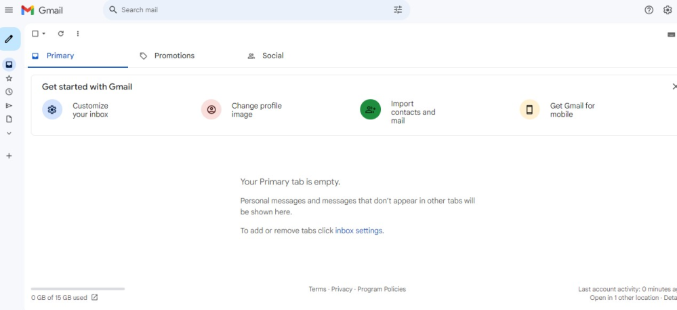Screen dimensions: 677x310
Task: Click the storage usage bar
Action: point(78,289)
